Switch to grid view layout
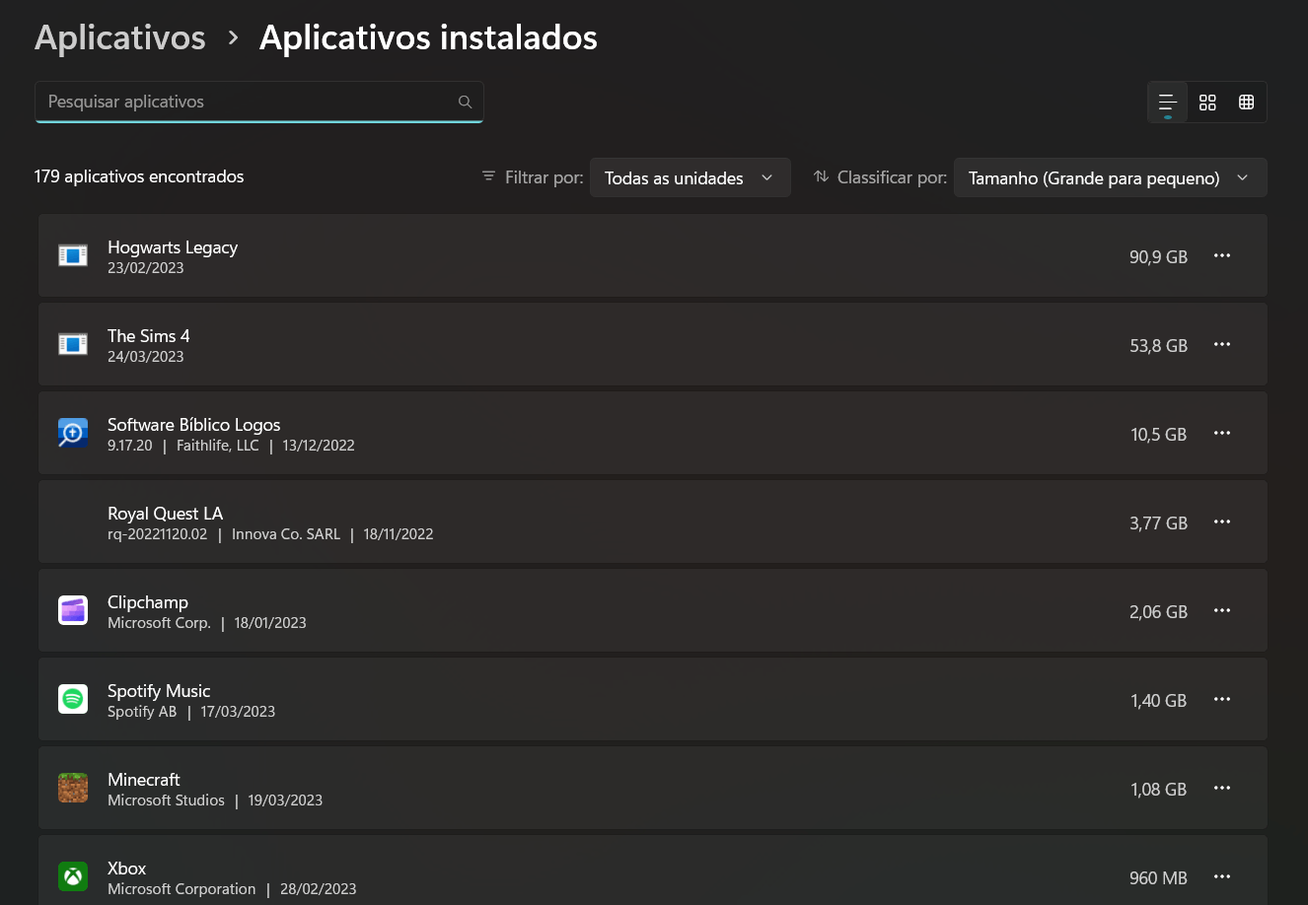The image size is (1308, 905). click(x=1207, y=103)
